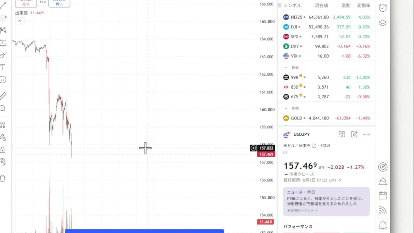The height and width of the screenshot is (233, 414).
Task: Click the パフォーマンス heading
Action: tap(298, 227)
